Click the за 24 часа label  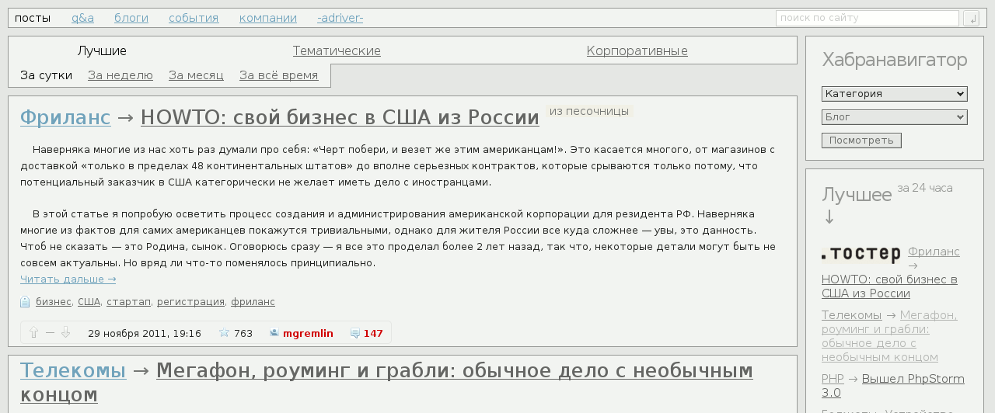[925, 188]
